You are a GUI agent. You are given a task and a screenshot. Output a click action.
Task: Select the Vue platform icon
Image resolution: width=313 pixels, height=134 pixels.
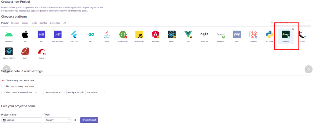tap(188, 35)
